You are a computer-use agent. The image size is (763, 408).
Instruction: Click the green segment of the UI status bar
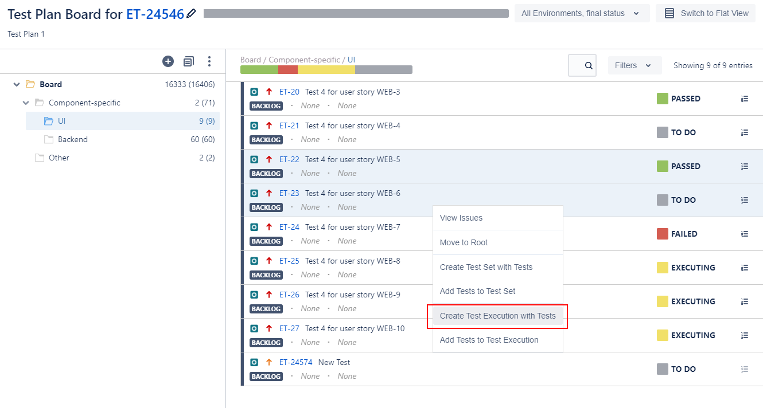point(259,70)
